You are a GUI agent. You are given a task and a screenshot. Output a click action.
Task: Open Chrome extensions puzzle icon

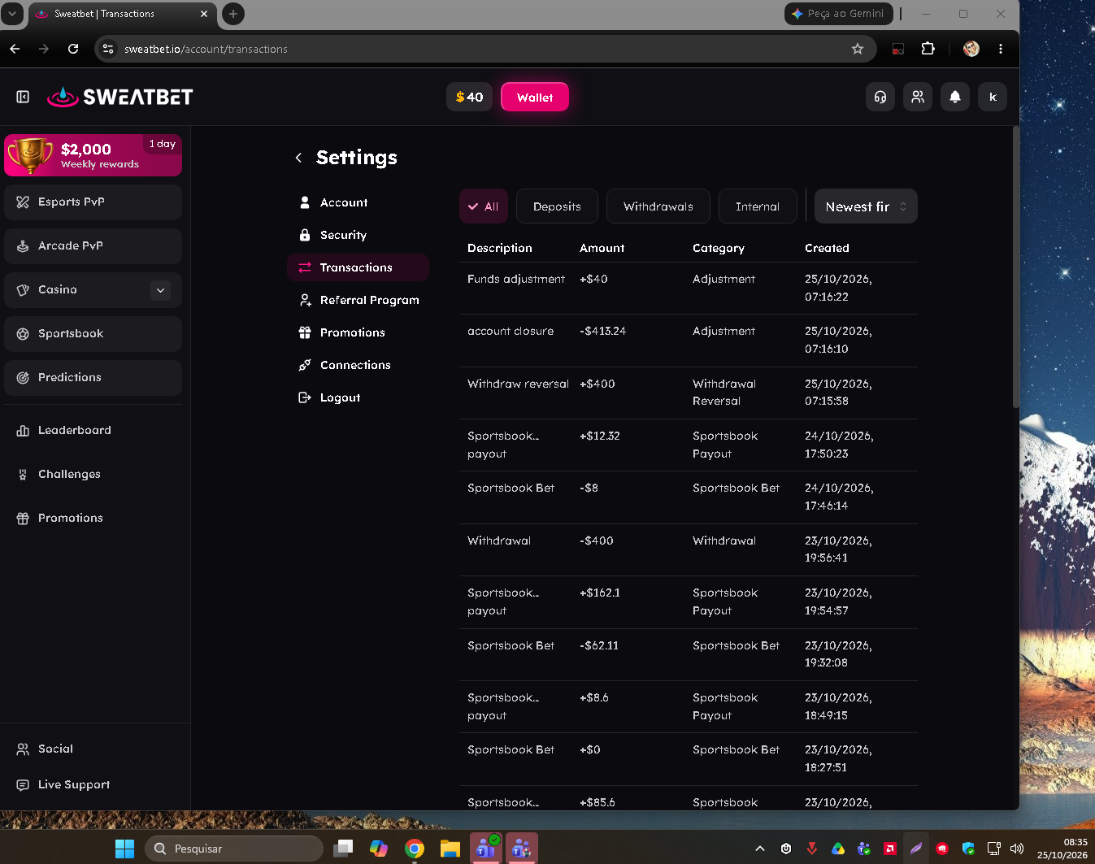[928, 49]
